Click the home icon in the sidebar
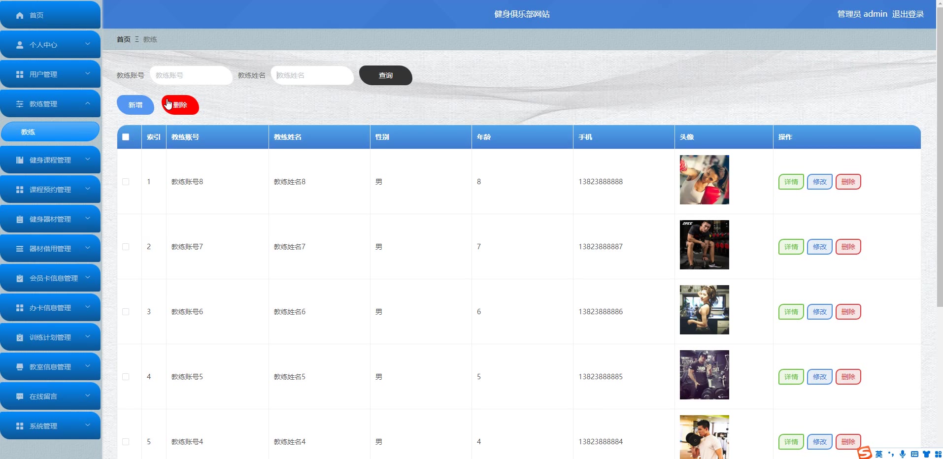Viewport: 943px width, 459px height. pos(20,15)
